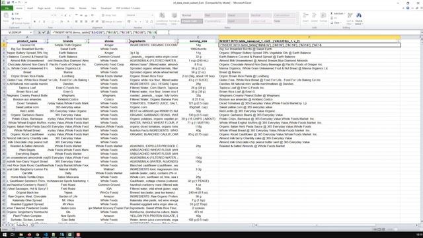Open Find & Select menu
Image resolution: width=423 pixels, height=238 pixels.
pos(358,19)
